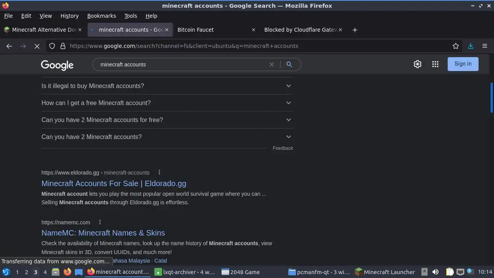The height and width of the screenshot is (278, 494).
Task: Switch to the lxqt-archiver taskbar window
Action: point(186,272)
